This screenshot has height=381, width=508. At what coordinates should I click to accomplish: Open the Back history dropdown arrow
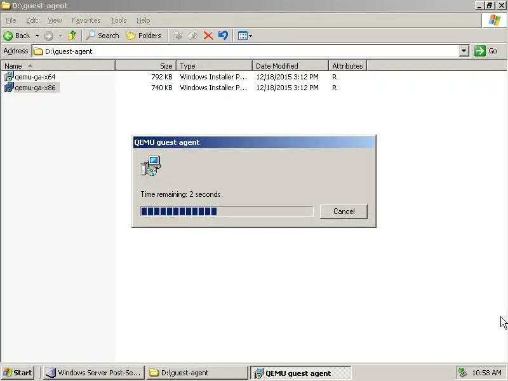37,36
